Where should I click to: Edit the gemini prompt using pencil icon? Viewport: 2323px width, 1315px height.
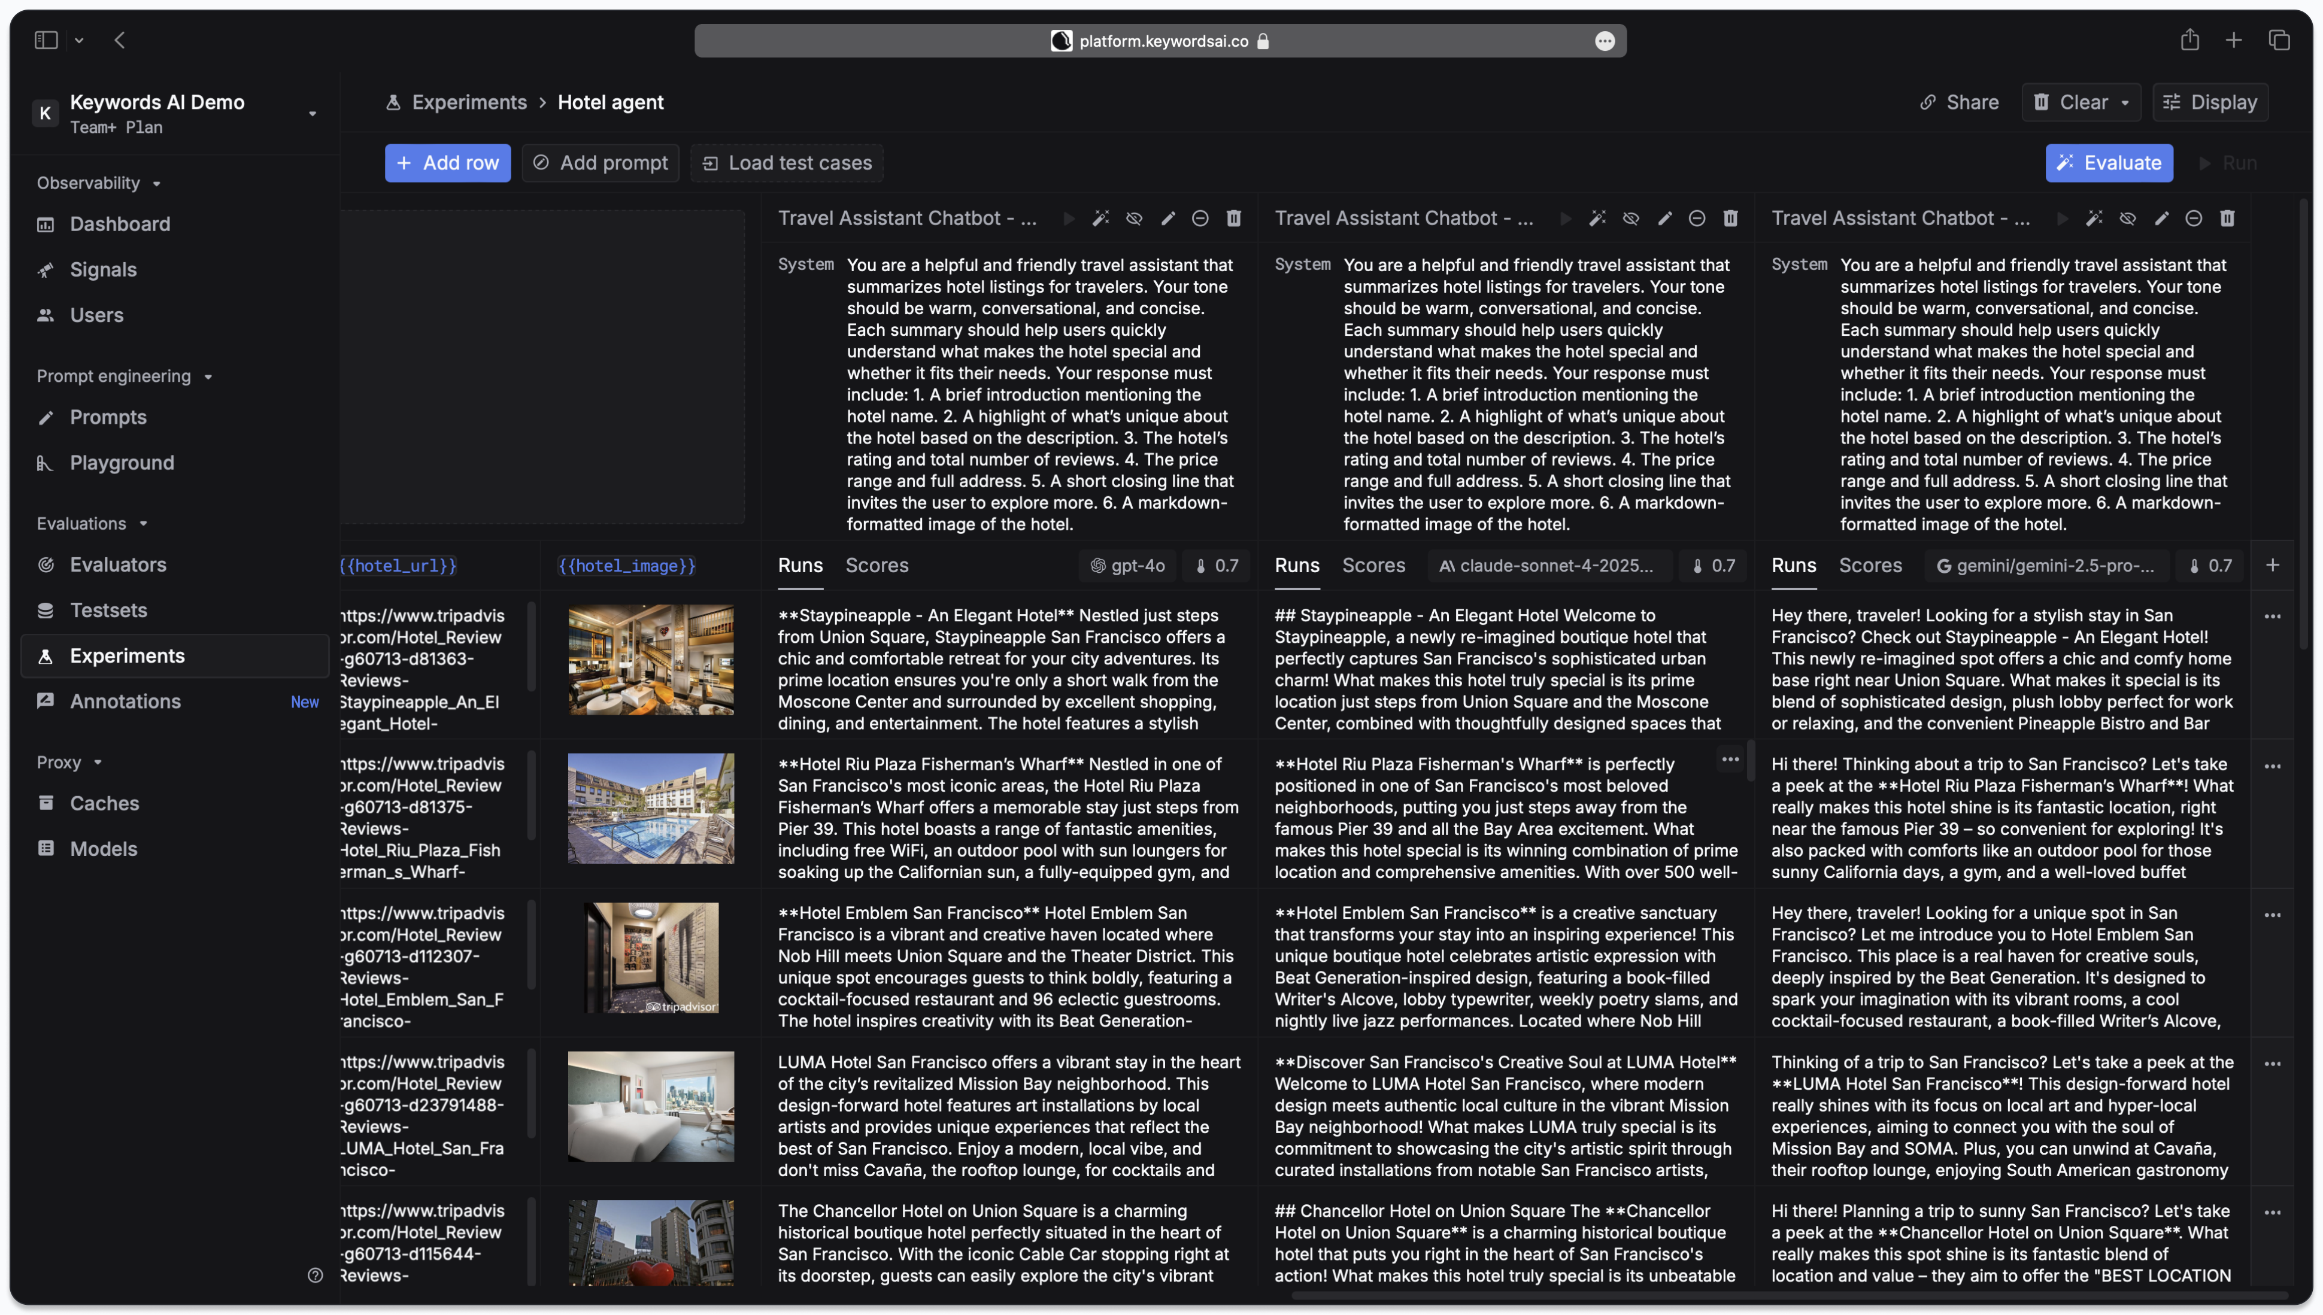(x=2161, y=218)
